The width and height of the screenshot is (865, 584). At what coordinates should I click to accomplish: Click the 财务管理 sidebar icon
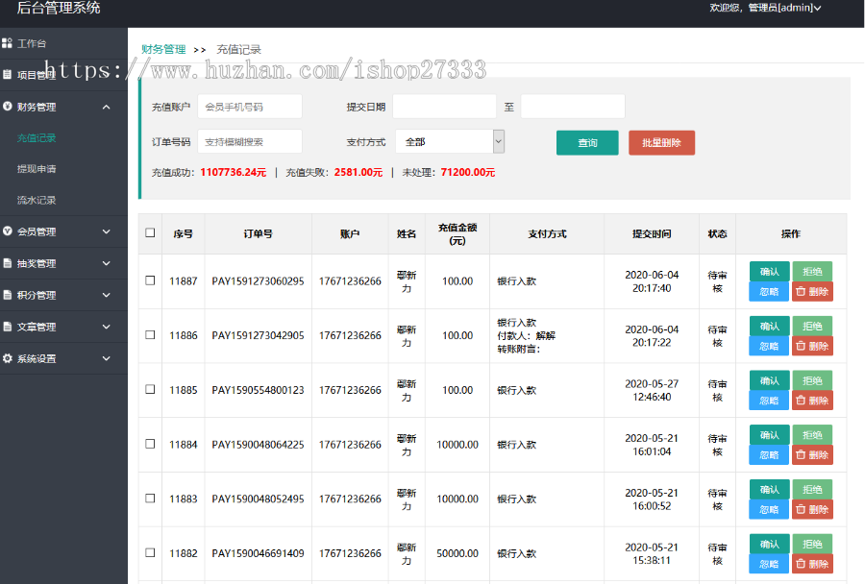point(7,107)
